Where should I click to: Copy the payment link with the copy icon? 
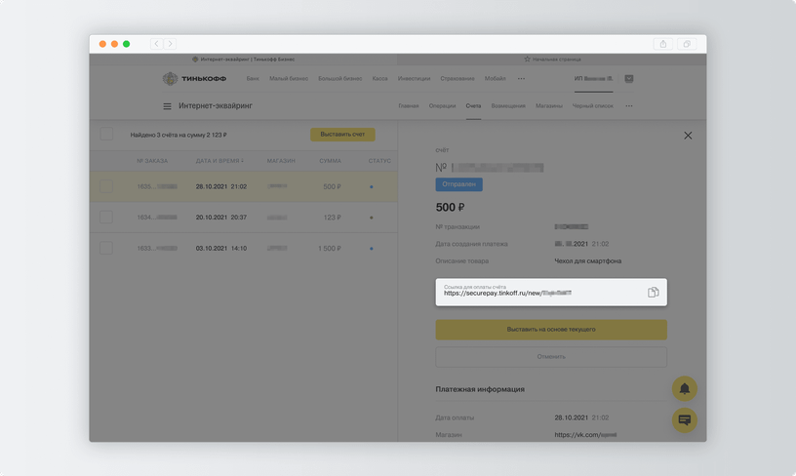point(654,292)
